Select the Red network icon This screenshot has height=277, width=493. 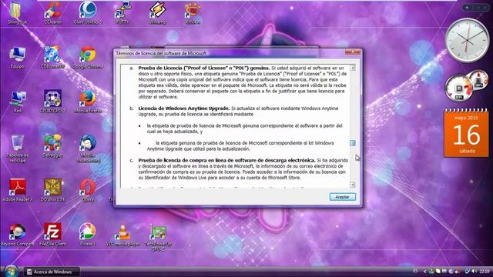click(17, 102)
